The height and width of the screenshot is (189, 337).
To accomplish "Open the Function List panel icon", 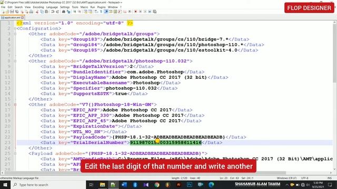I will point(120,12).
